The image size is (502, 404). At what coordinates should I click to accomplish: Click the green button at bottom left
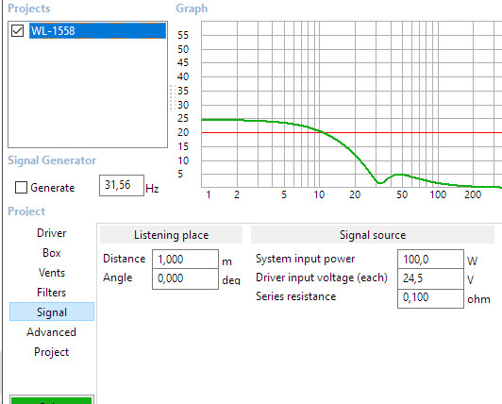point(52,400)
